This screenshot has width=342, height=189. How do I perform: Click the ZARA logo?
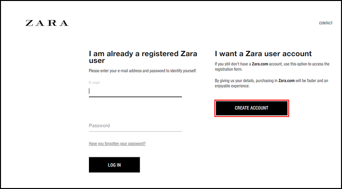click(x=47, y=23)
